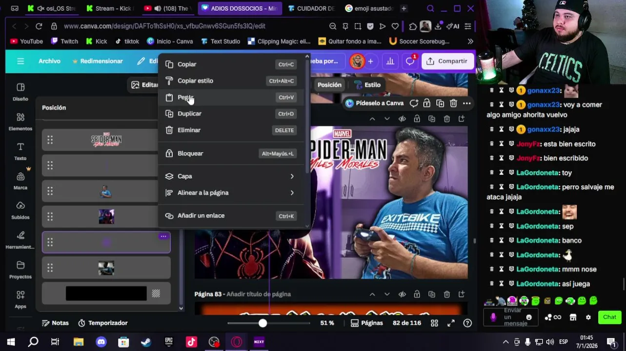Expand Alinear a la página submenu
This screenshot has width=626, height=351.
click(x=232, y=193)
